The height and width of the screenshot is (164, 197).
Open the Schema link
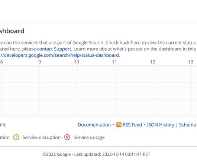(x=187, y=125)
